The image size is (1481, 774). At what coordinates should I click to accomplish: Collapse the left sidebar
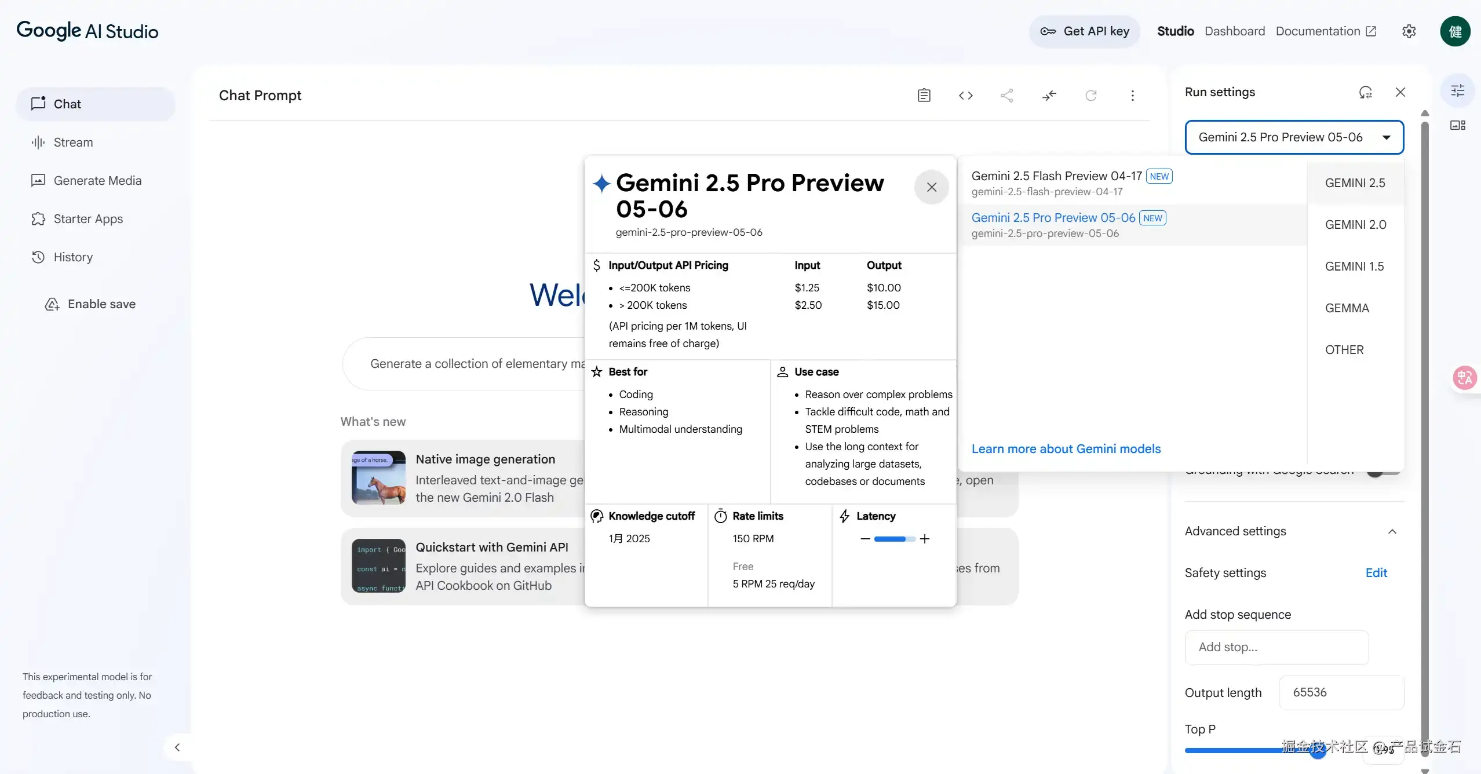(x=177, y=747)
